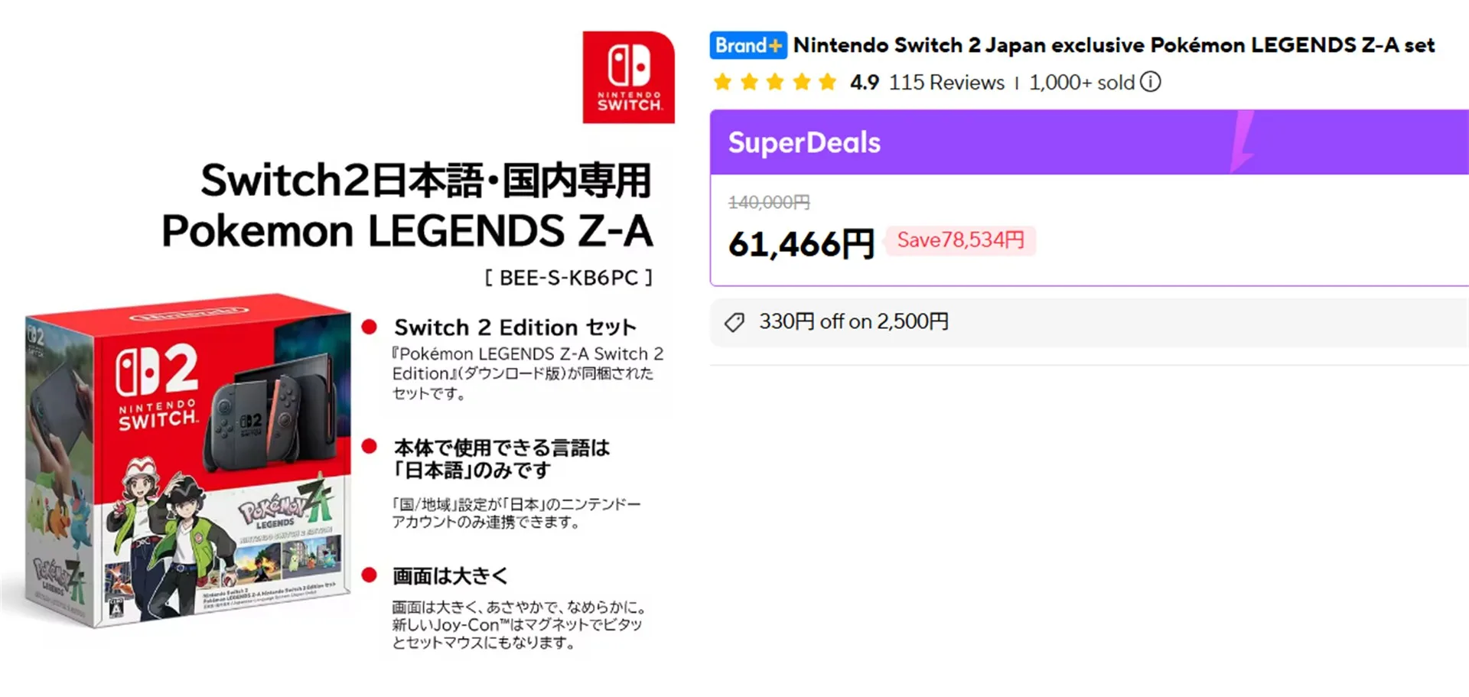Image resolution: width=1469 pixels, height=697 pixels.
Task: Click the red Nintendo Switch logo badge
Action: [628, 77]
